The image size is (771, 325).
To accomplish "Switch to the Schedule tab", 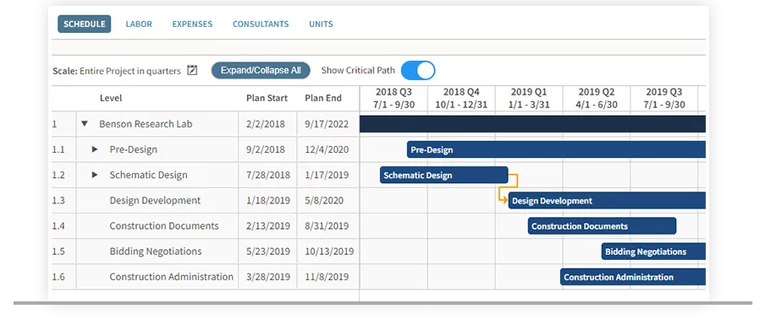I will pos(84,24).
